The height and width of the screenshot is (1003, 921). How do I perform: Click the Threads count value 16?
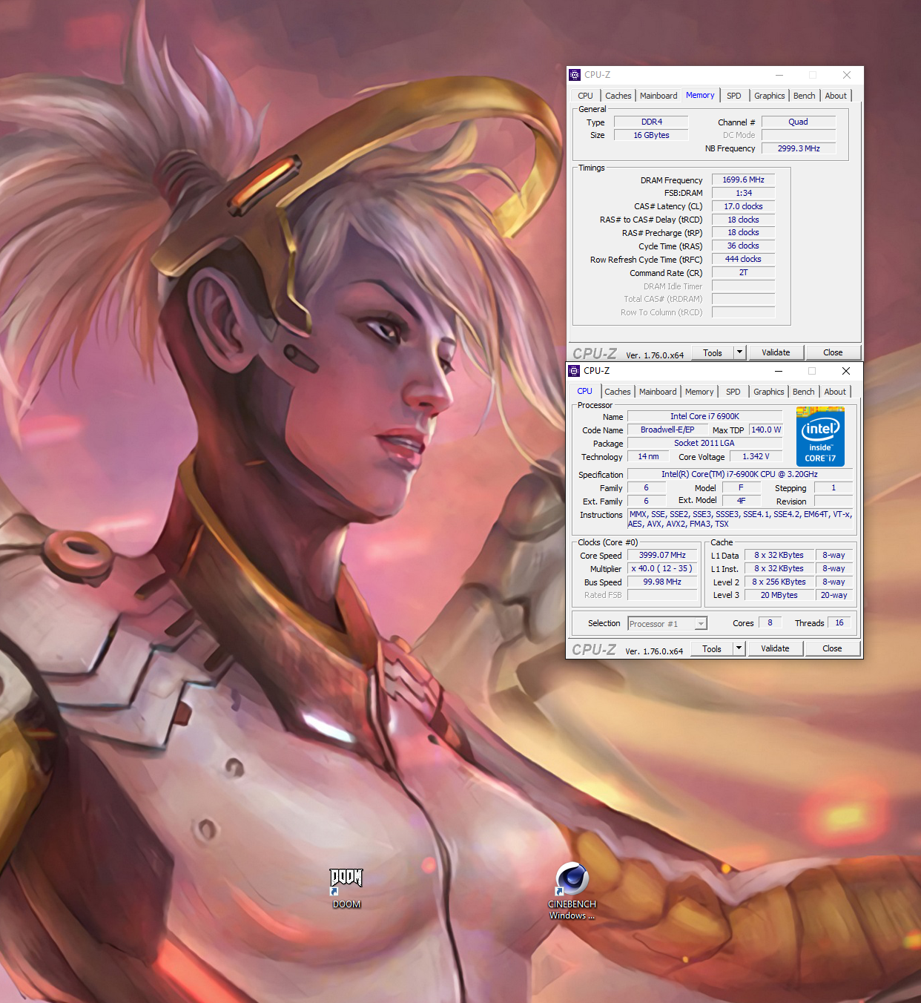[839, 622]
